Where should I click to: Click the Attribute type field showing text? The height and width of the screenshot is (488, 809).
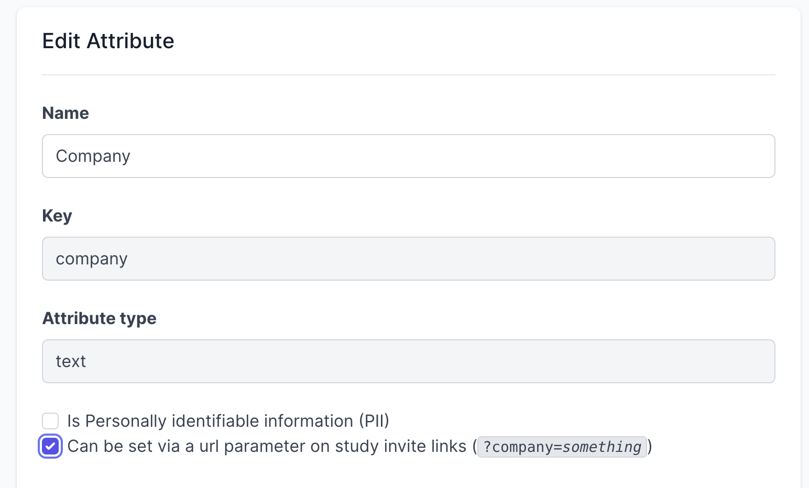[x=408, y=361]
